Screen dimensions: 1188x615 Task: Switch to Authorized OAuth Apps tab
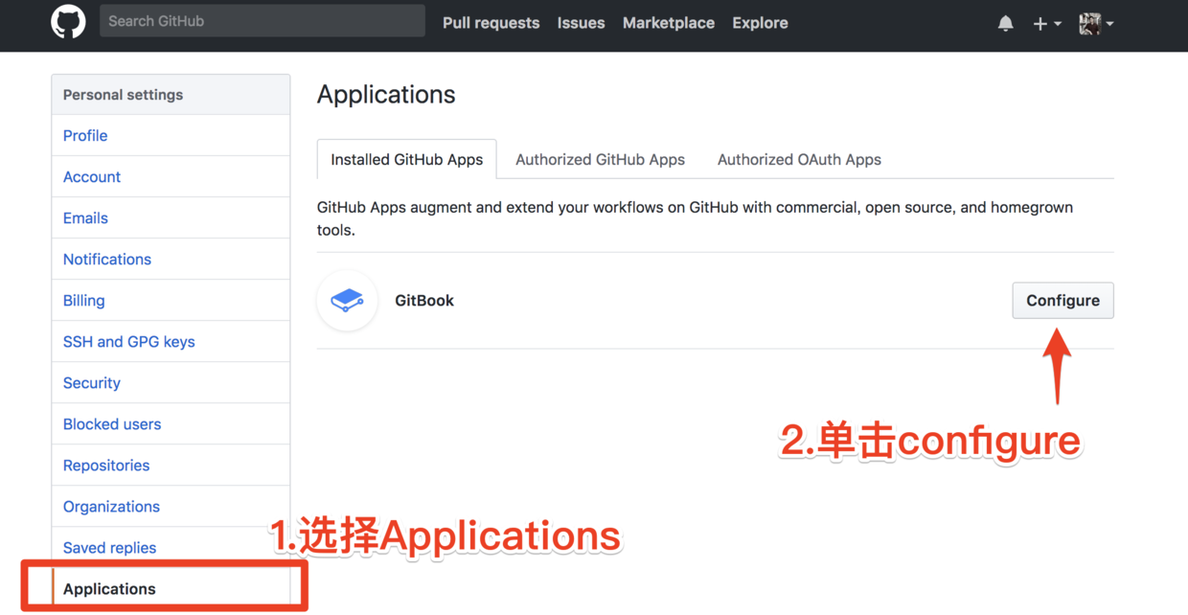799,160
